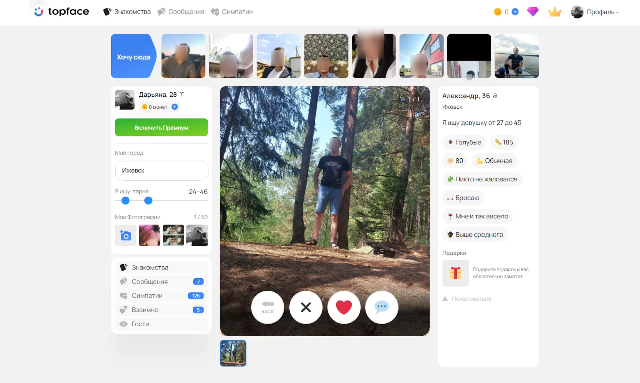Click the Мой город input field

click(x=161, y=171)
